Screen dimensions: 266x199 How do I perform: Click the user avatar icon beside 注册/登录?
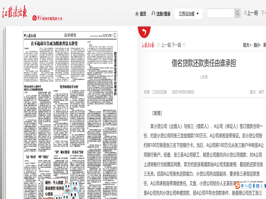153,13
